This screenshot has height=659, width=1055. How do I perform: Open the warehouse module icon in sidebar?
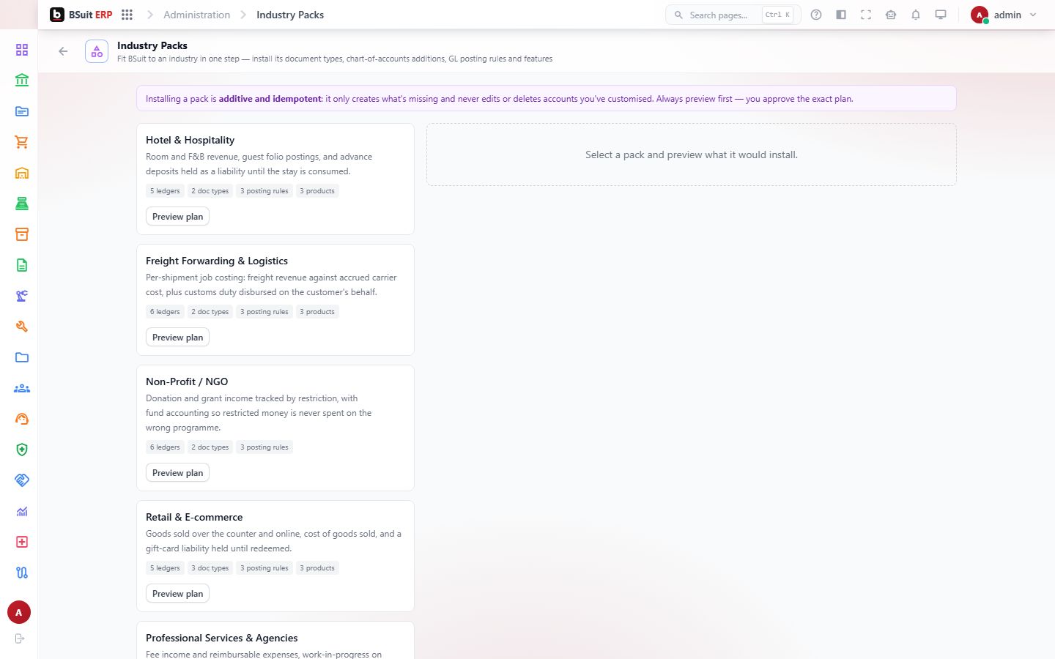point(22,173)
